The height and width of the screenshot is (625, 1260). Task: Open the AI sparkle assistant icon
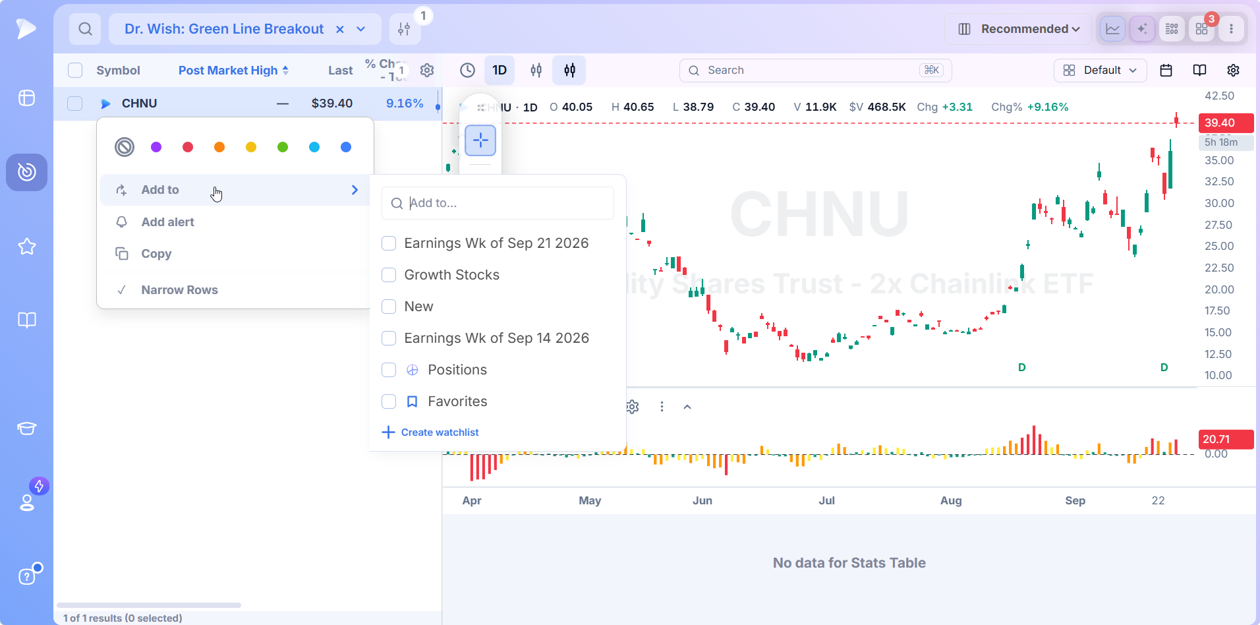pyautogui.click(x=1142, y=29)
